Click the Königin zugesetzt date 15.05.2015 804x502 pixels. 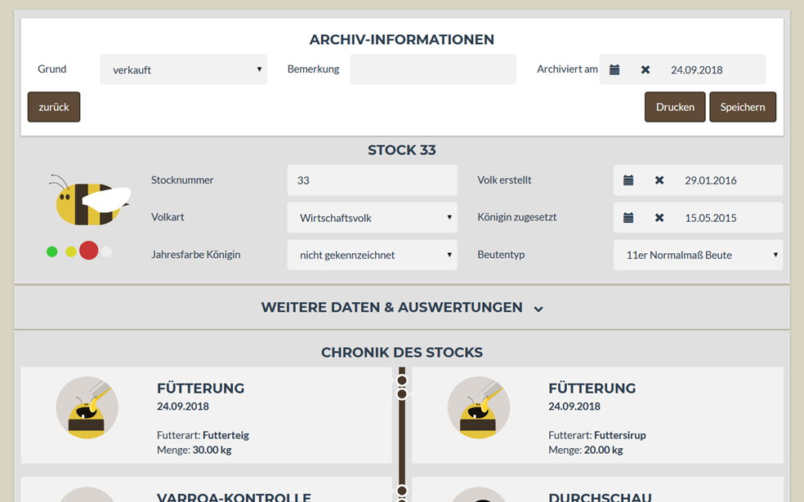tap(711, 218)
